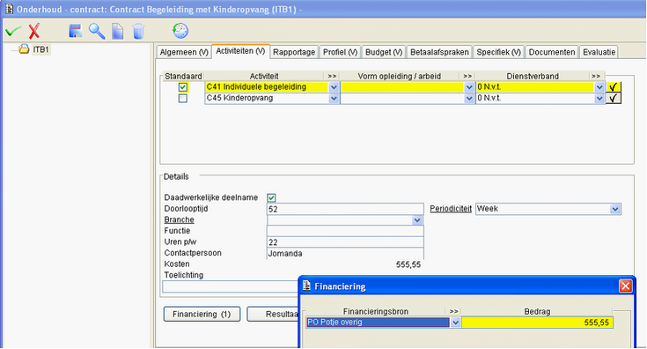Open Activiteit dropdown for C45 row
Screen dimensions: 647x349
[334, 99]
